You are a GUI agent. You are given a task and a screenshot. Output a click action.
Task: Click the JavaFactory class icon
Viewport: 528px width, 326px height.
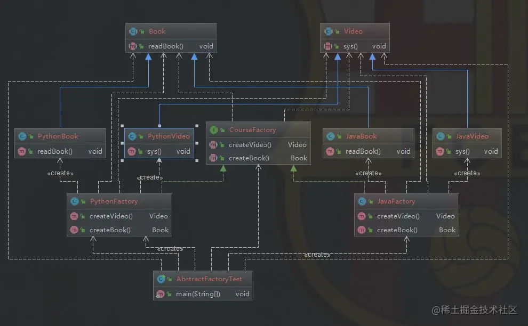[x=362, y=201]
